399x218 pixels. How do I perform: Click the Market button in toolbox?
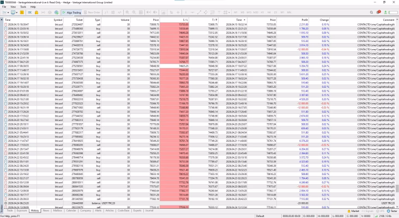point(353,211)
